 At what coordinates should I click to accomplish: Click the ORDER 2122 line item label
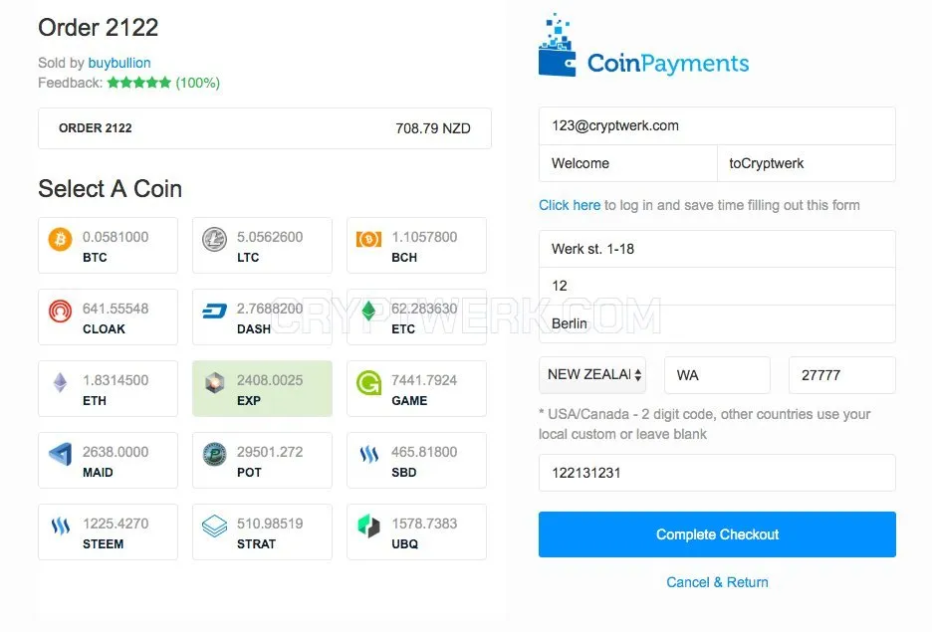(x=96, y=128)
